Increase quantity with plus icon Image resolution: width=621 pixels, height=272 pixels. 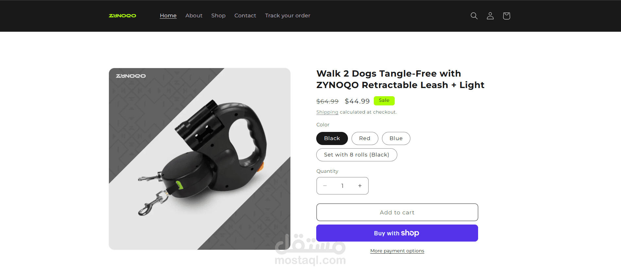pos(360,186)
